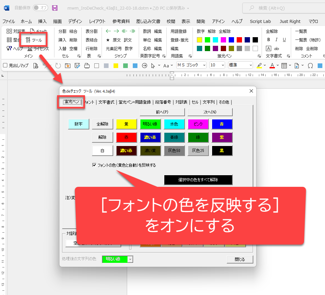The width and height of the screenshot is (325, 295).
Task: Uncheck フォントの色(黄色と自動)を反映する checkbox
Action: pyautogui.click(x=94, y=165)
